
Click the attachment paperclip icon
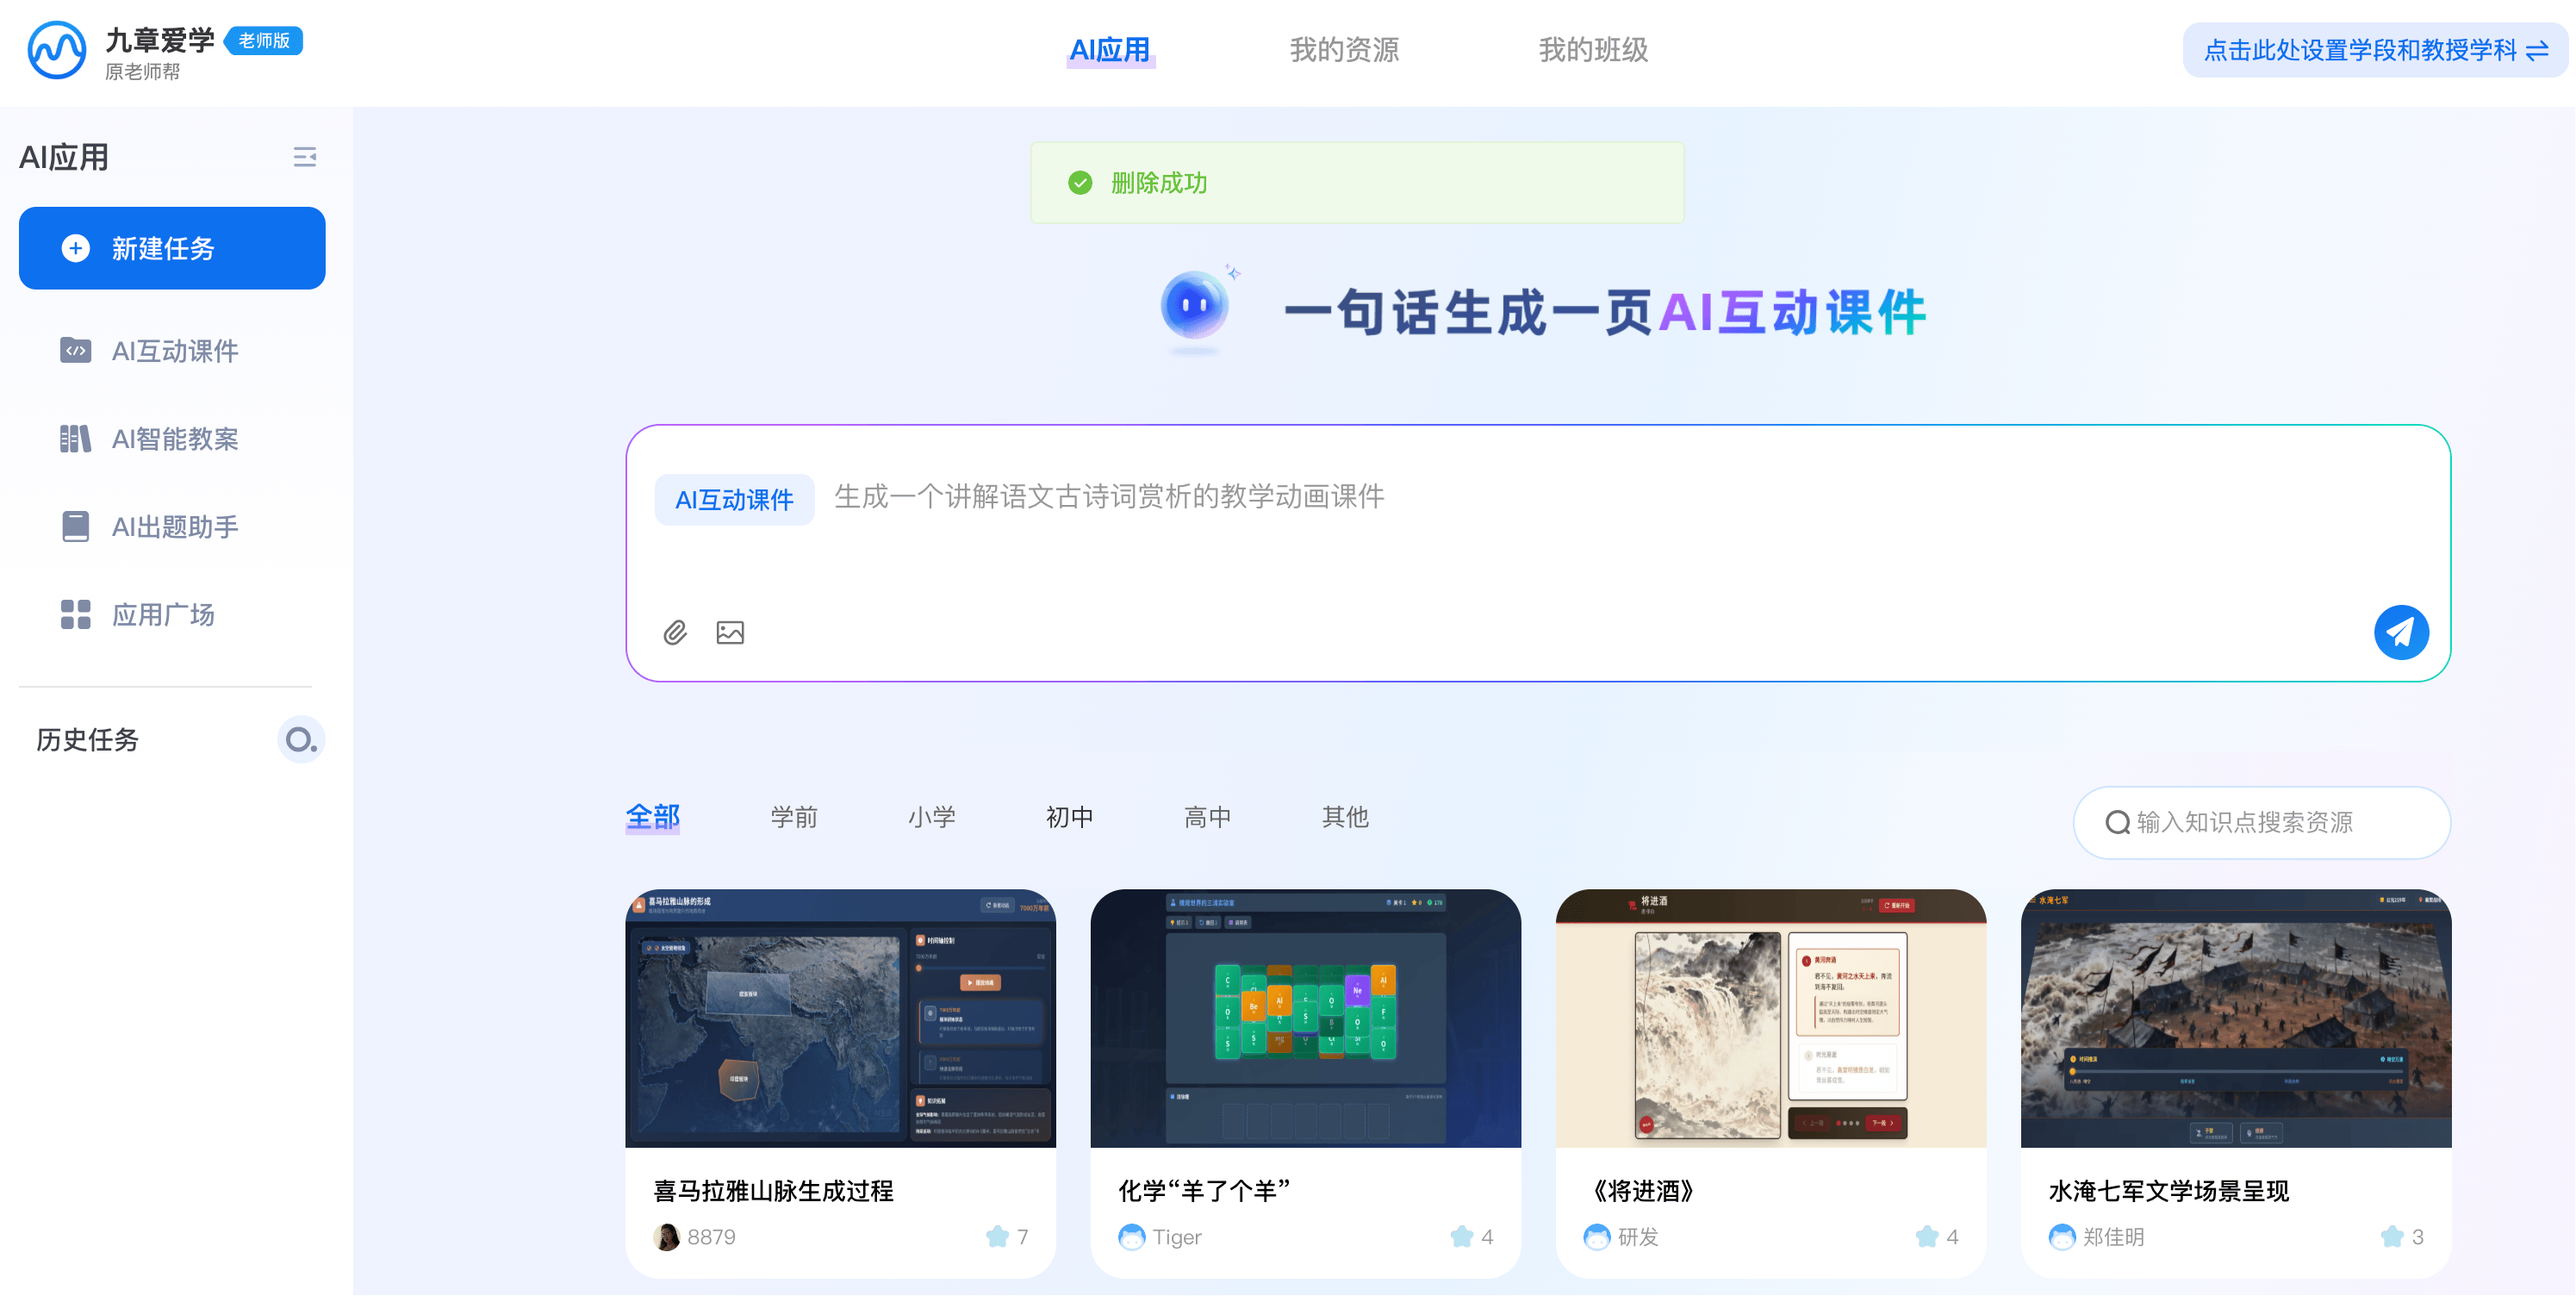[x=674, y=632]
